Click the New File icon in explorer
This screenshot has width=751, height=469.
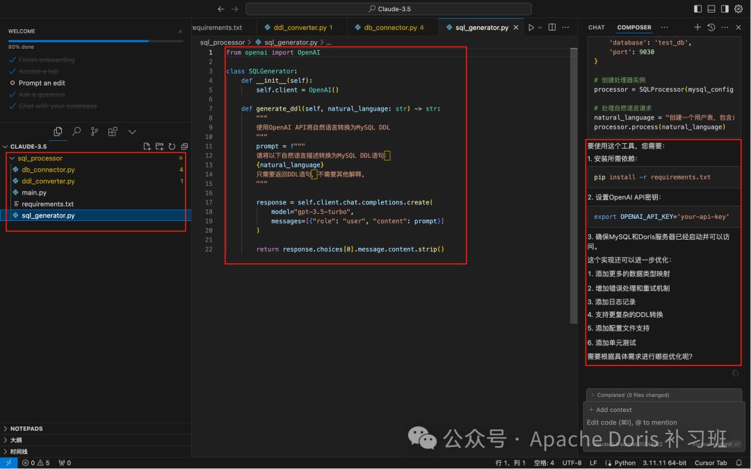point(147,147)
